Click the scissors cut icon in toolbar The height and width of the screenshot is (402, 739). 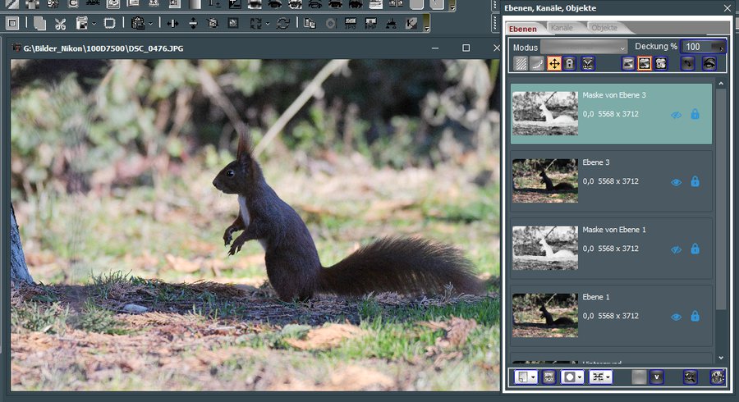(60, 23)
